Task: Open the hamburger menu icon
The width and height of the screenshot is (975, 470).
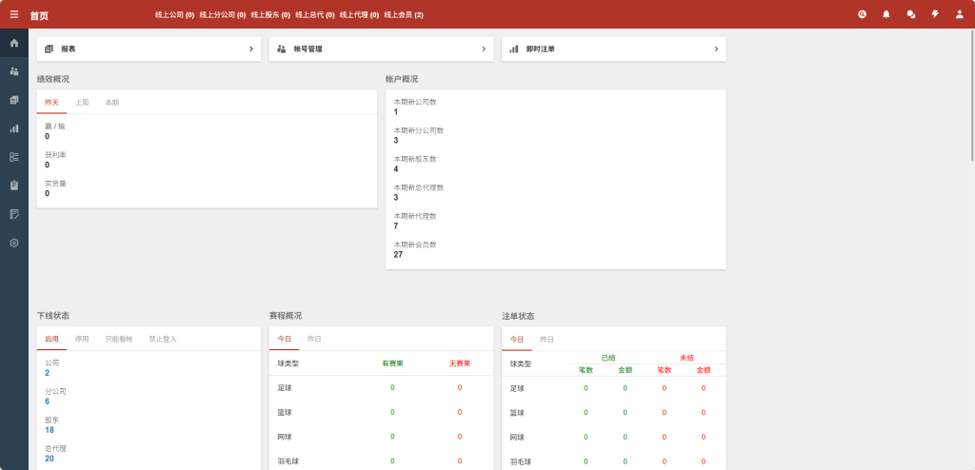Action: click(x=13, y=14)
